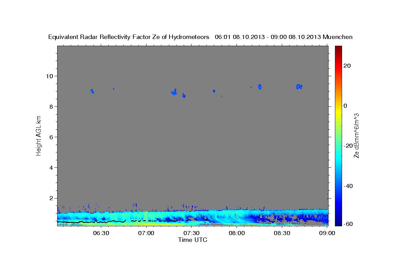Click the blue echo near 9 km at 08:40
Viewport: 406px width, 271px height.
299,87
